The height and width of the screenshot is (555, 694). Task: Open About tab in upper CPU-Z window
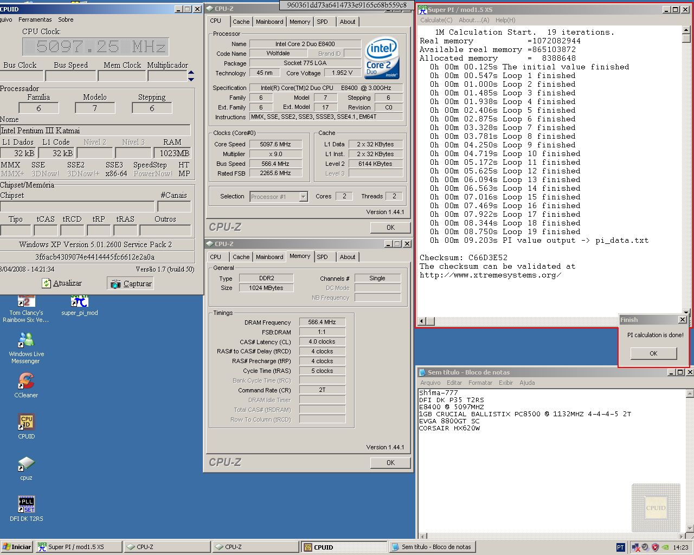click(348, 22)
